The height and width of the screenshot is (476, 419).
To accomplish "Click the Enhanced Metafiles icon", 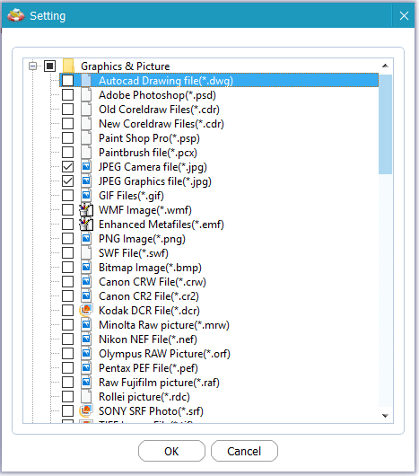I will pyautogui.click(x=86, y=224).
